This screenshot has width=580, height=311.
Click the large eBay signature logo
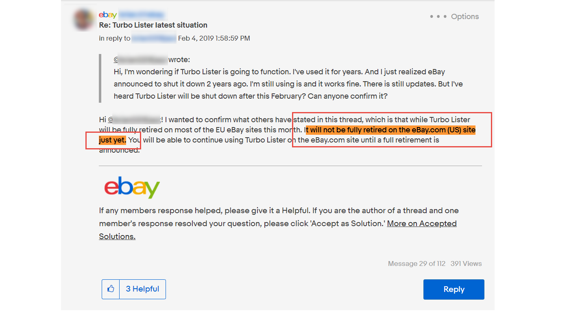(x=132, y=187)
